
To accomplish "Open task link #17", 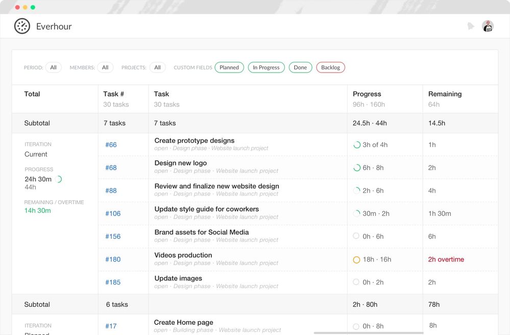I will pos(111,326).
